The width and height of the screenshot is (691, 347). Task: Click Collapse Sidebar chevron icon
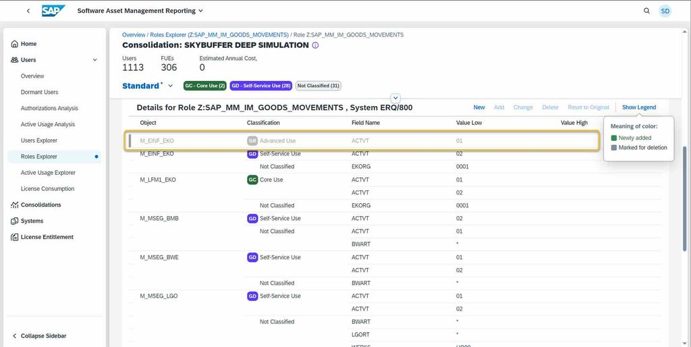14,336
